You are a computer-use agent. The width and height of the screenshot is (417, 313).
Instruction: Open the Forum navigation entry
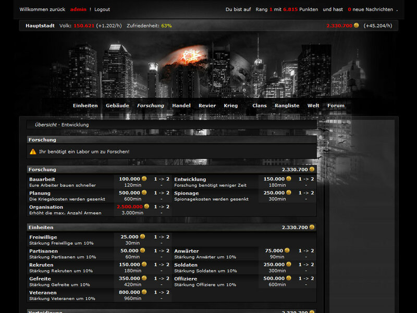(x=336, y=105)
